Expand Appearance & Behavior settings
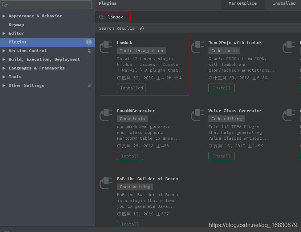 (x=4, y=16)
